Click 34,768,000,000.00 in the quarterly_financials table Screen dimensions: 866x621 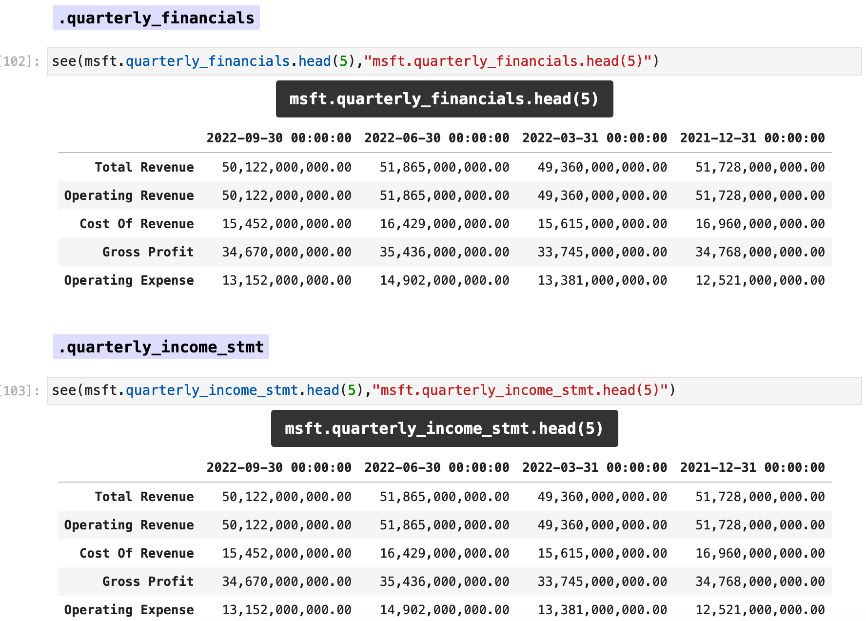click(x=760, y=252)
